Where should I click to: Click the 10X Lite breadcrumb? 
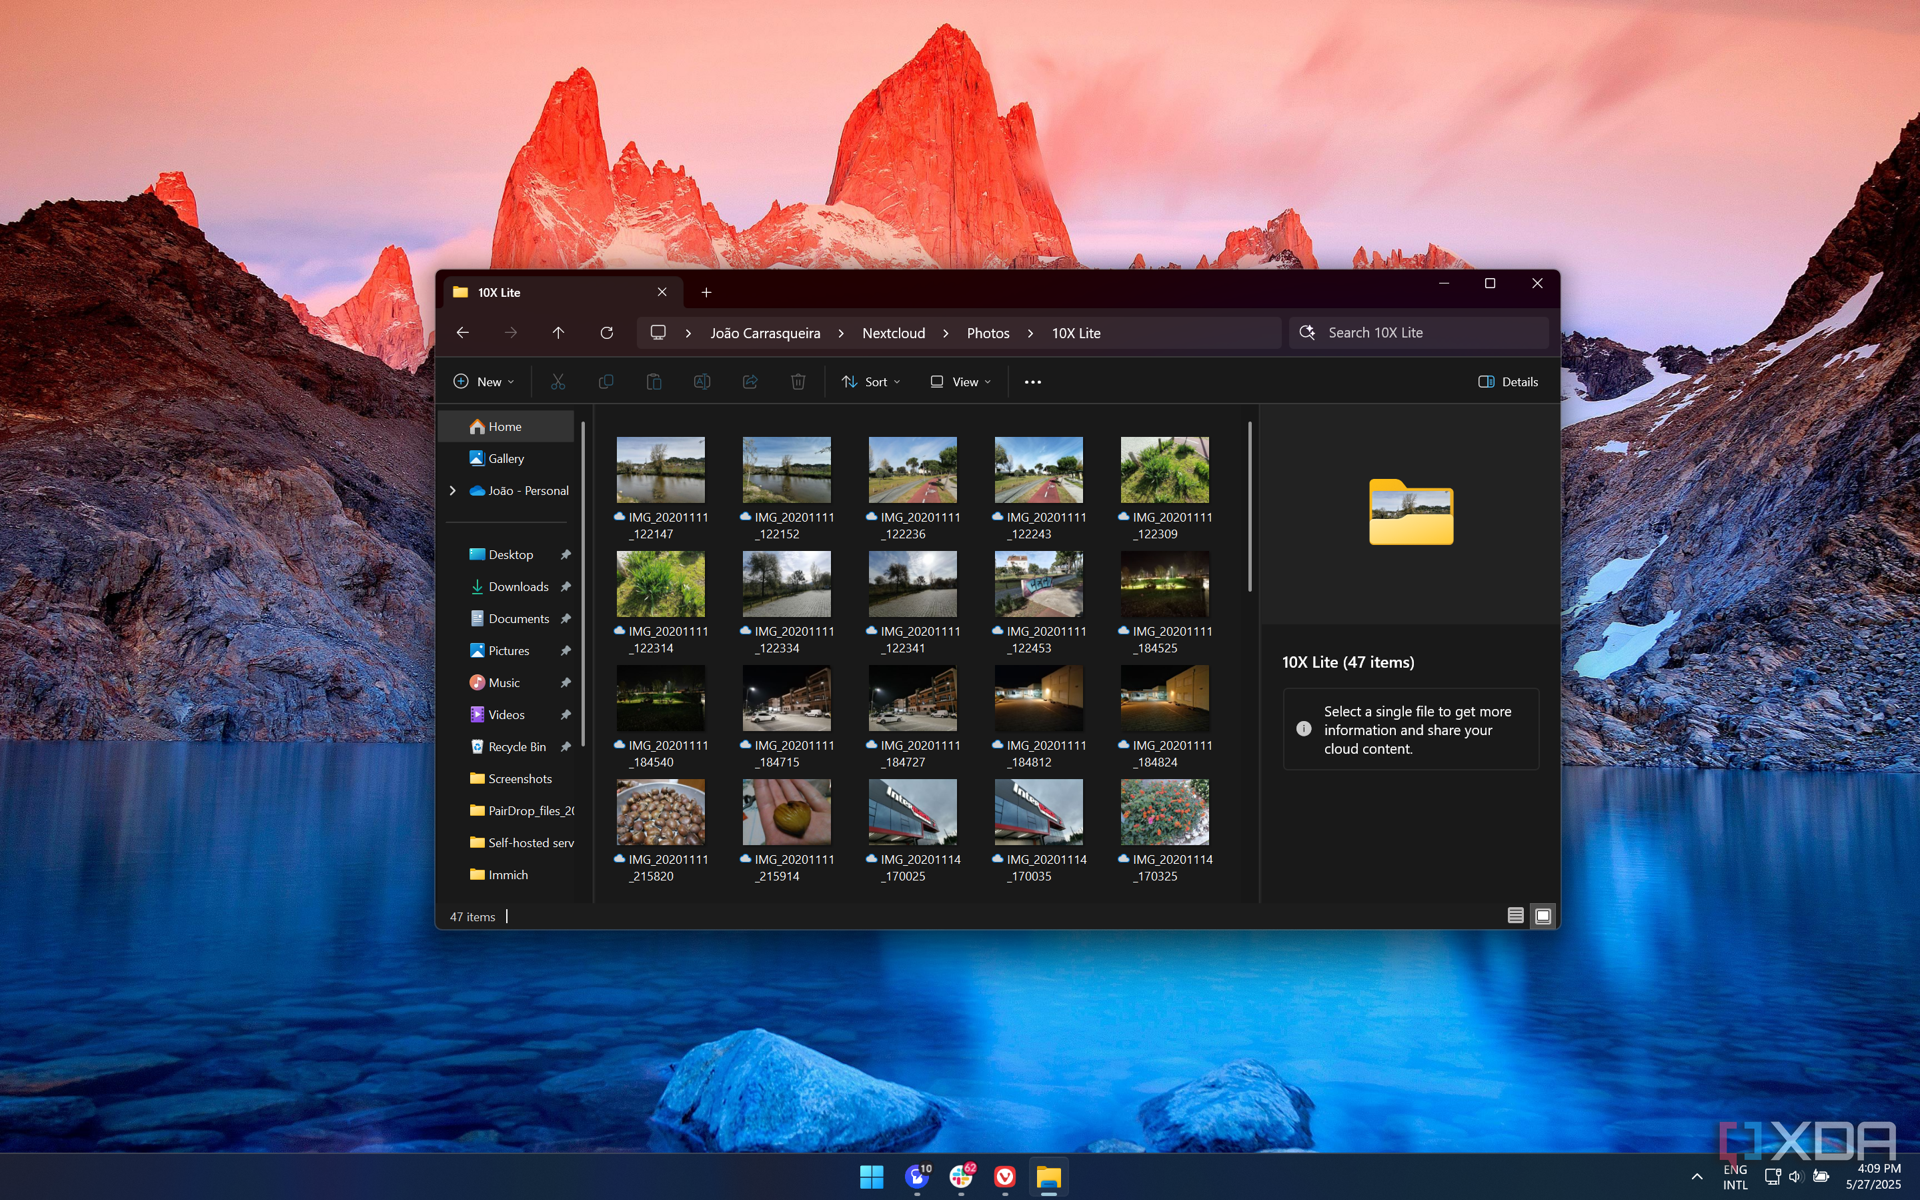coord(1076,334)
